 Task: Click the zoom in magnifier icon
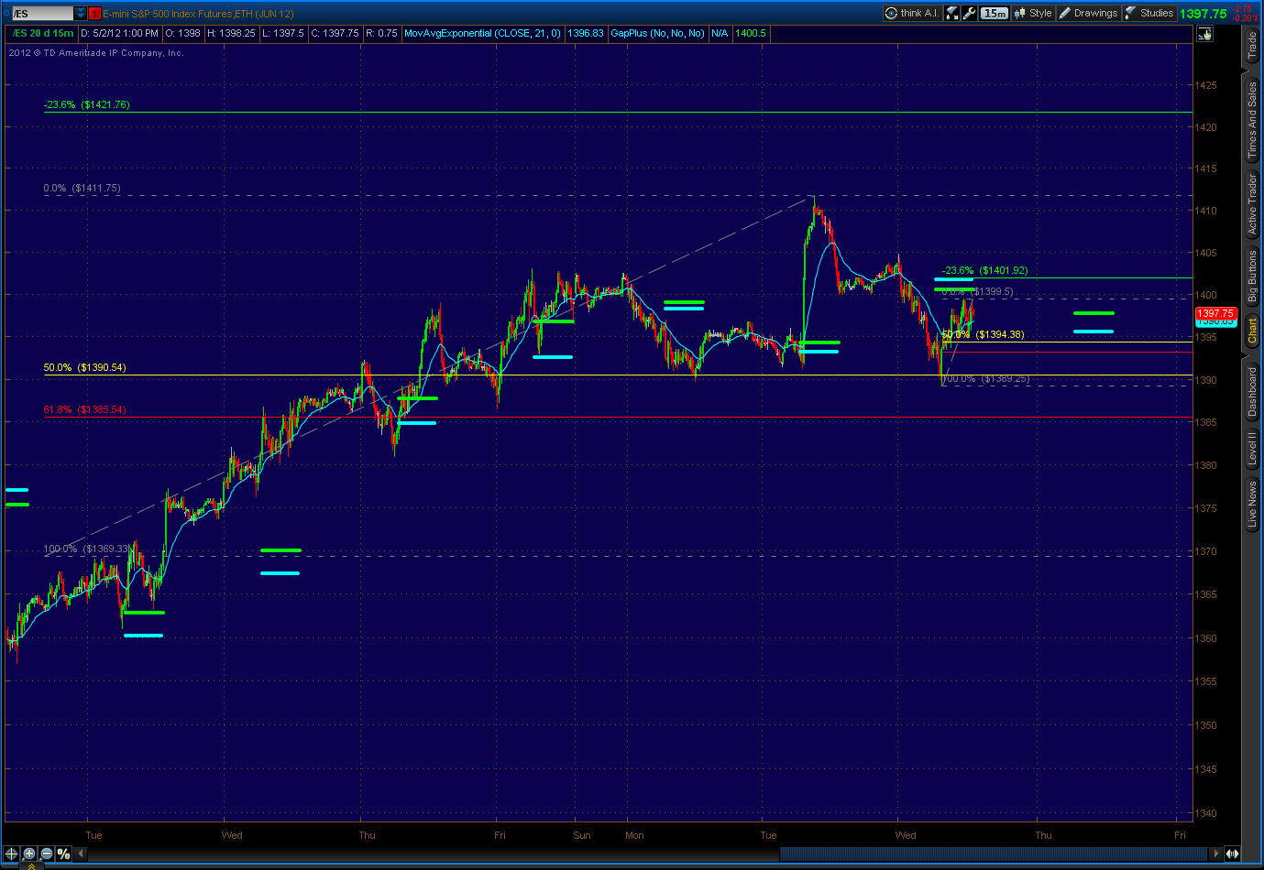tap(29, 854)
